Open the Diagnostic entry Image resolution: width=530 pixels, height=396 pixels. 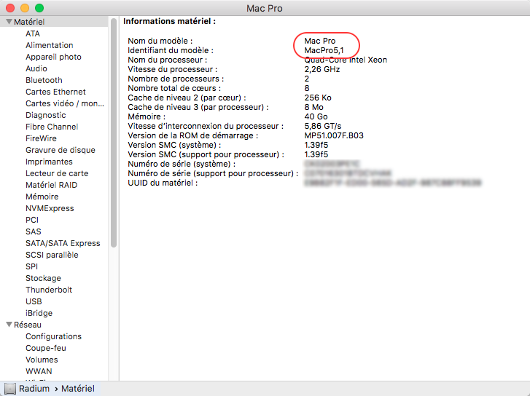[46, 115]
